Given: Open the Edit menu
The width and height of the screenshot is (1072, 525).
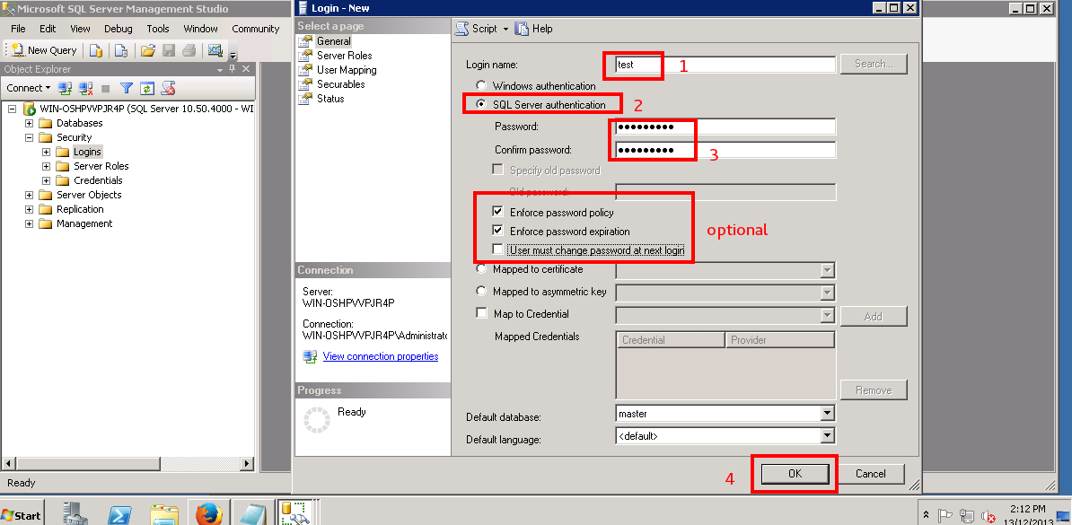Looking at the screenshot, I should tap(48, 29).
